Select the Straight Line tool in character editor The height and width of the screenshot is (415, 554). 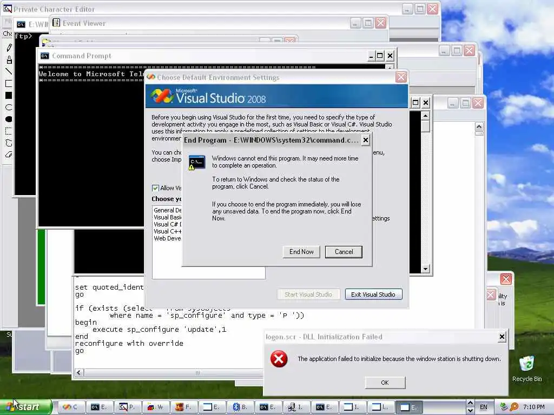pyautogui.click(x=9, y=72)
